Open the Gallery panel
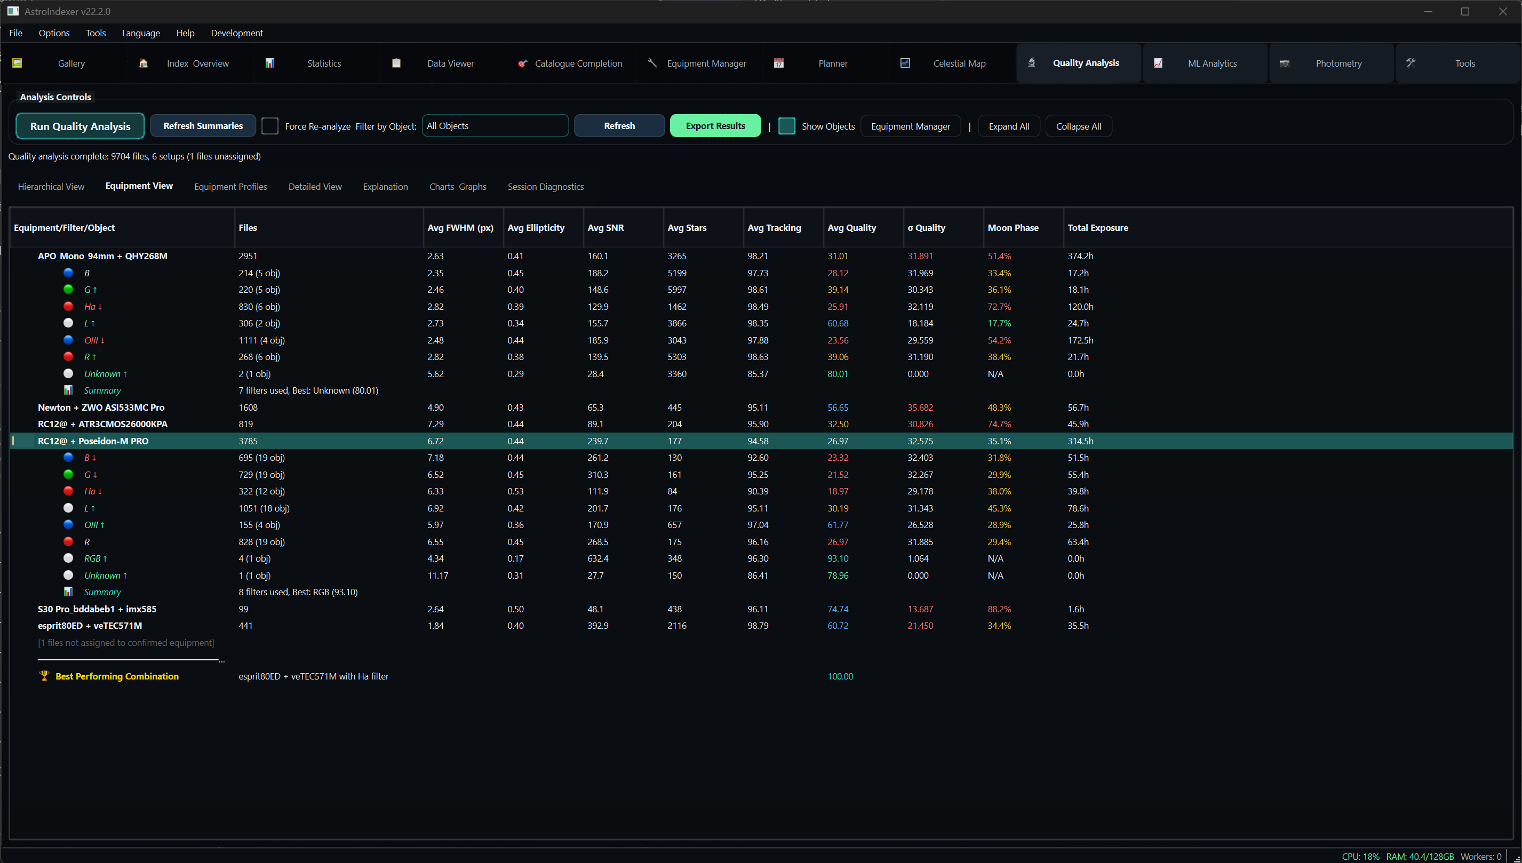 click(x=71, y=63)
